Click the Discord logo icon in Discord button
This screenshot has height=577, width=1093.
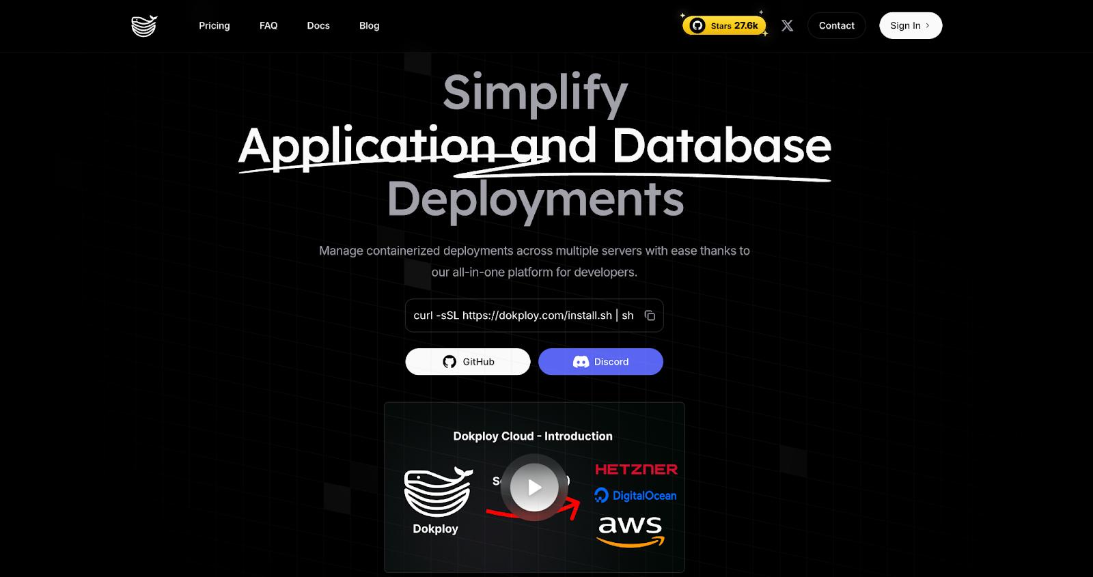(x=581, y=362)
